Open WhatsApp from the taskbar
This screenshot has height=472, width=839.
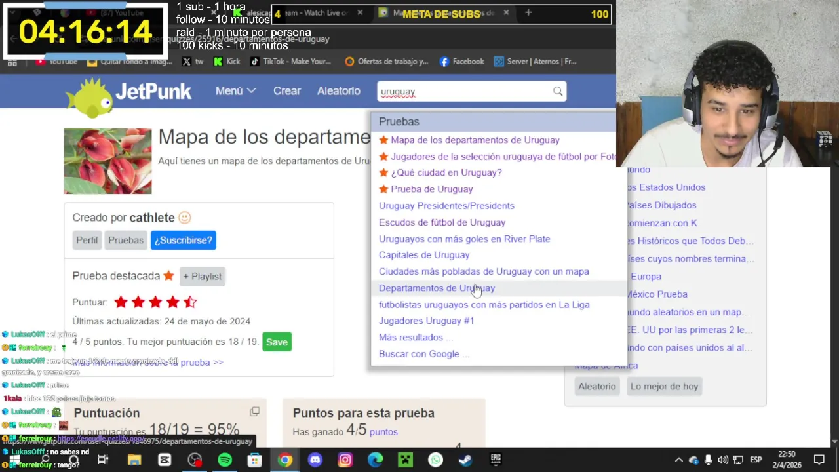435,460
